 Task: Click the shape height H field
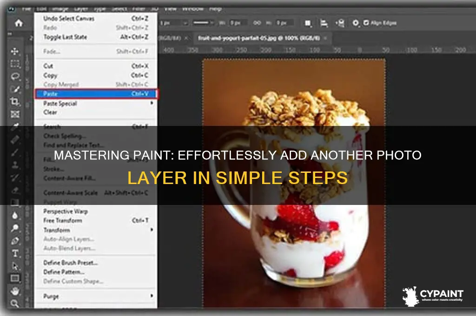284,23
